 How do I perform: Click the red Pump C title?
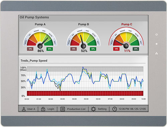pyautogui.click(x=127, y=24)
